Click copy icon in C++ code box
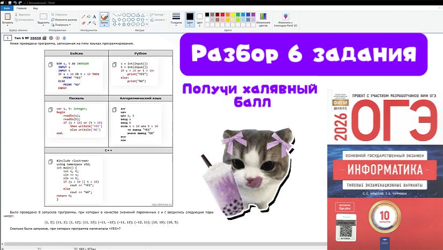This screenshot has width=443, height=250. tap(50, 162)
